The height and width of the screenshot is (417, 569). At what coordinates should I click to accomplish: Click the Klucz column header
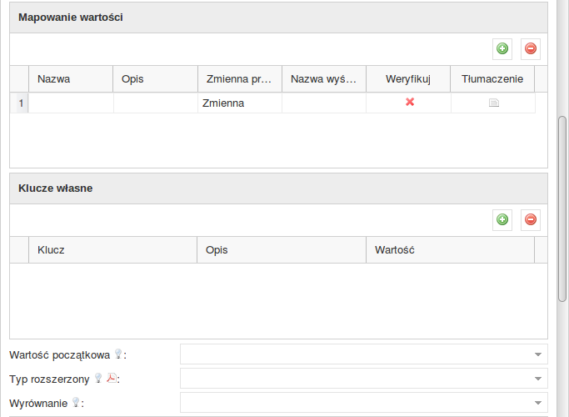[112, 250]
